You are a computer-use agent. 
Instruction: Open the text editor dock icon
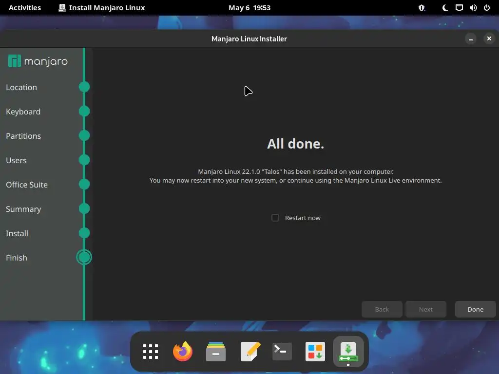pyautogui.click(x=250, y=352)
